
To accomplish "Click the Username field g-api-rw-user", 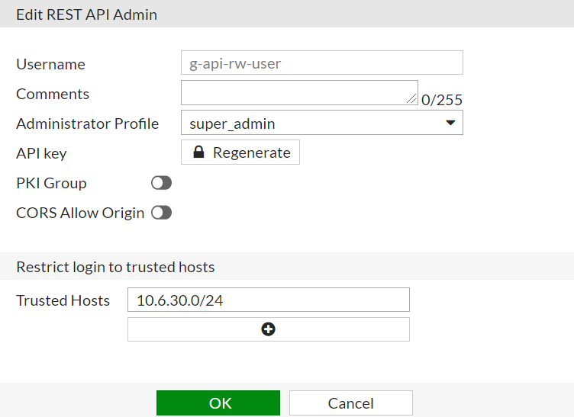I will point(322,63).
